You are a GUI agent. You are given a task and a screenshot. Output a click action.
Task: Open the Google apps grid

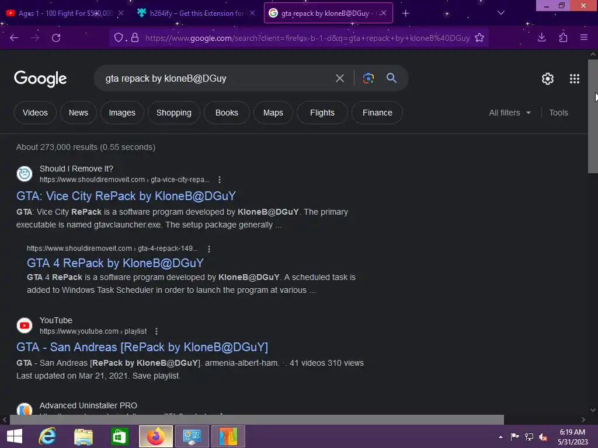(x=575, y=79)
